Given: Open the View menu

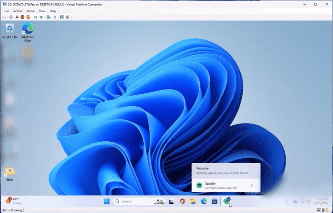Looking at the screenshot, I should click(x=42, y=11).
